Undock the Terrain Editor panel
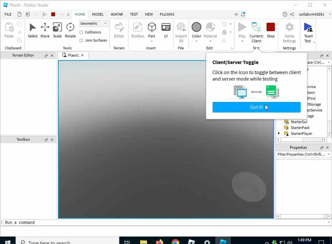This screenshot has width=332, height=244. pyautogui.click(x=46, y=56)
